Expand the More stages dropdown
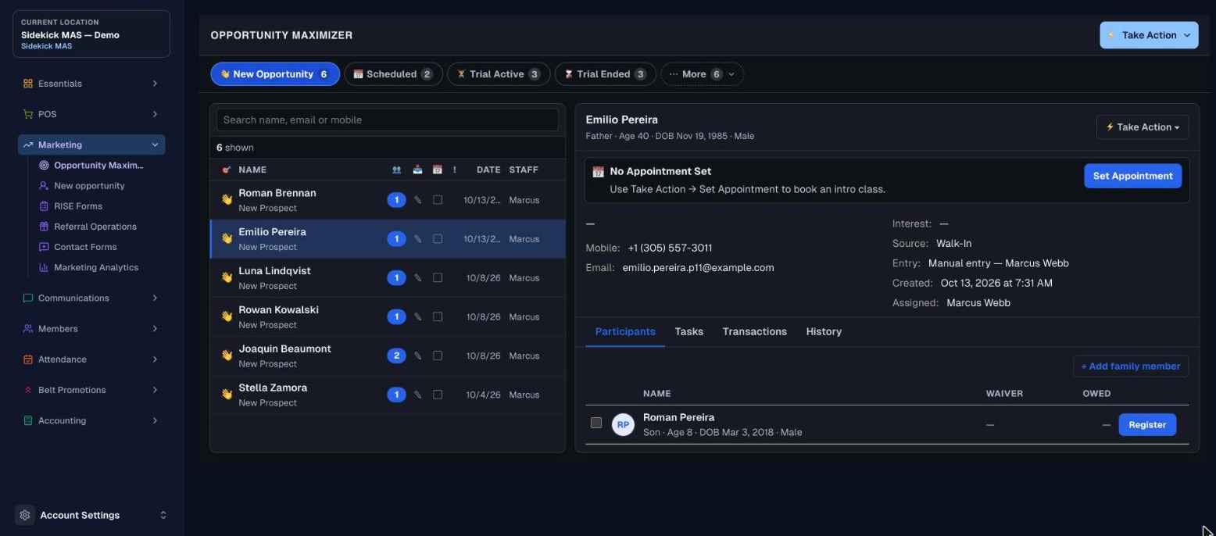The width and height of the screenshot is (1216, 536). [x=702, y=74]
